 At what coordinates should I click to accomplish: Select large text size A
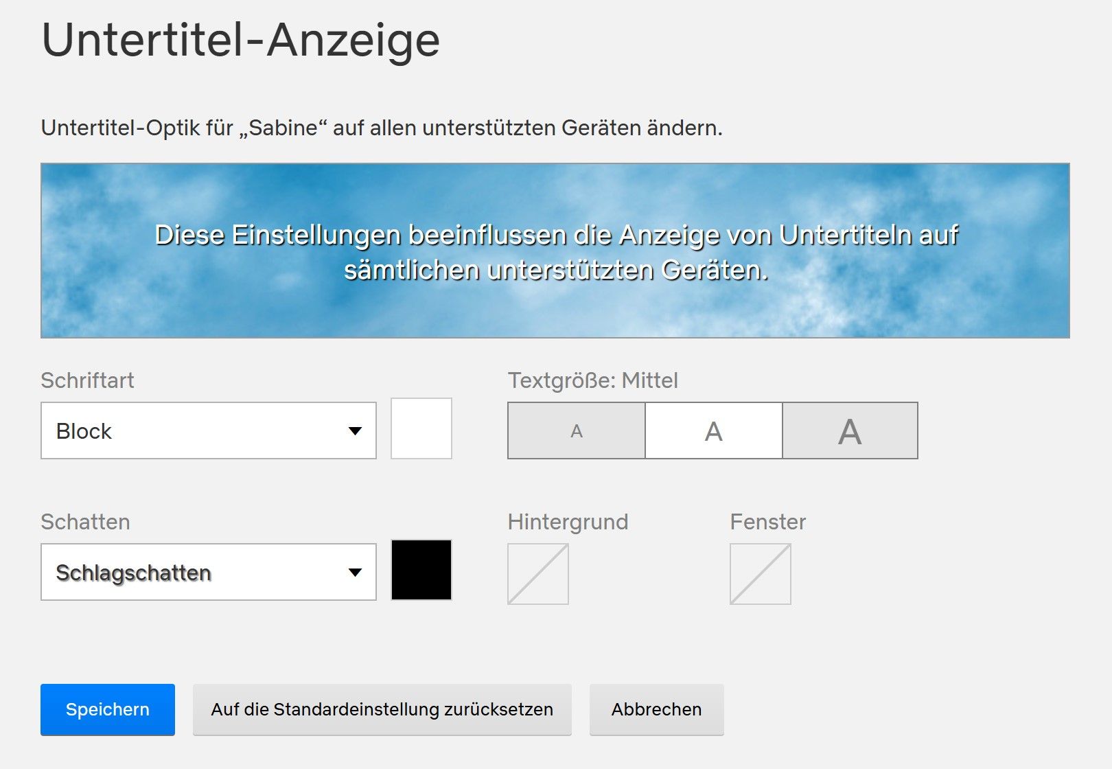[850, 431]
